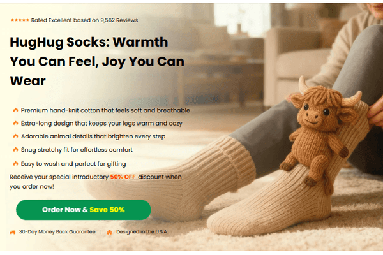Click the delivery truck icon near Money Back Guarantee
Image resolution: width=383 pixels, height=255 pixels.
point(13,232)
